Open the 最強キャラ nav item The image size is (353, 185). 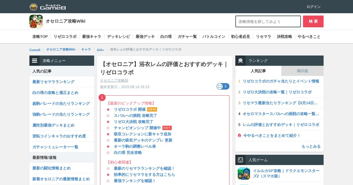coord(91,37)
